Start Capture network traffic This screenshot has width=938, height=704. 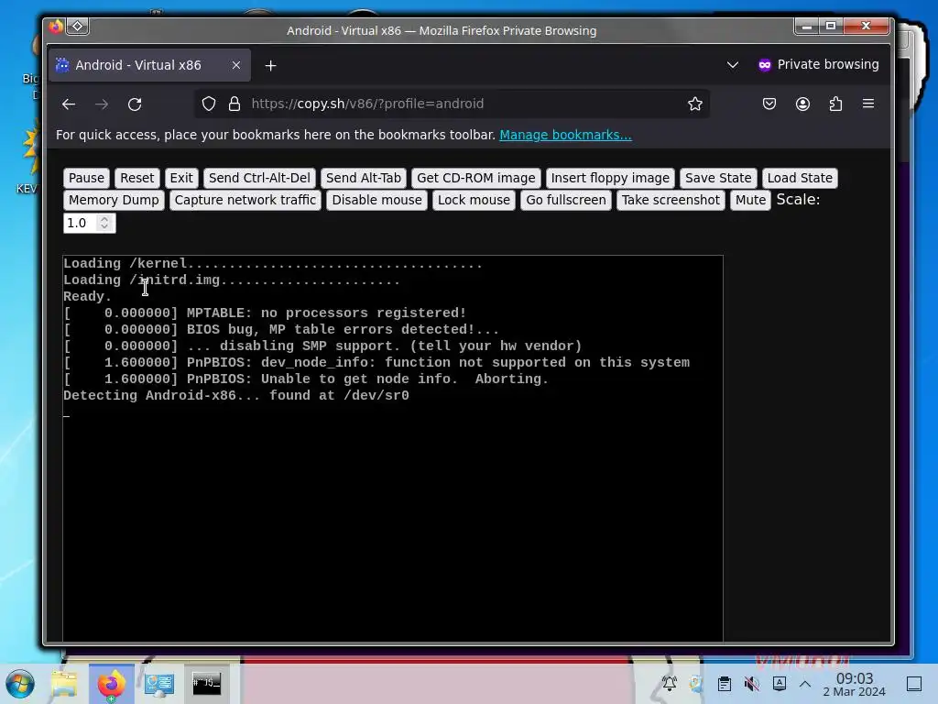[x=245, y=200]
